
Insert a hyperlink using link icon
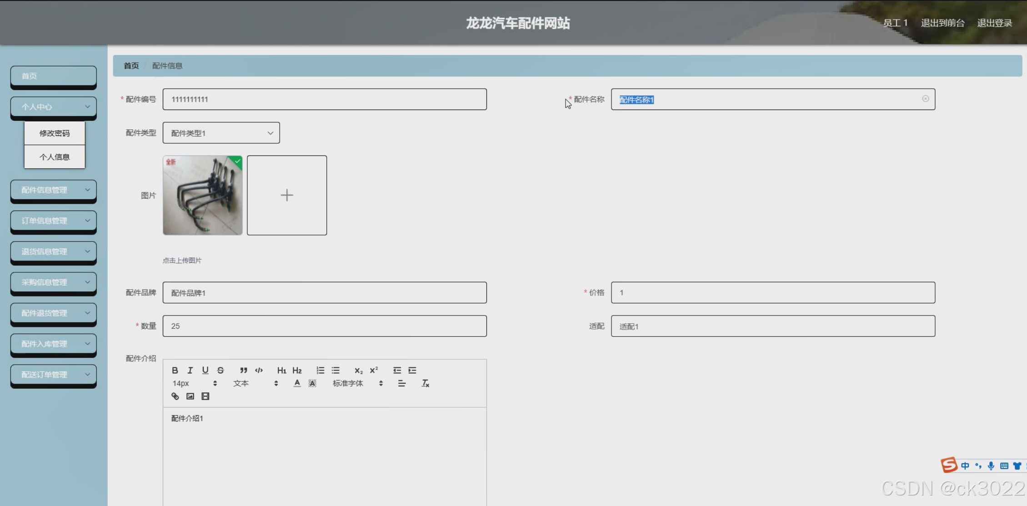(175, 396)
